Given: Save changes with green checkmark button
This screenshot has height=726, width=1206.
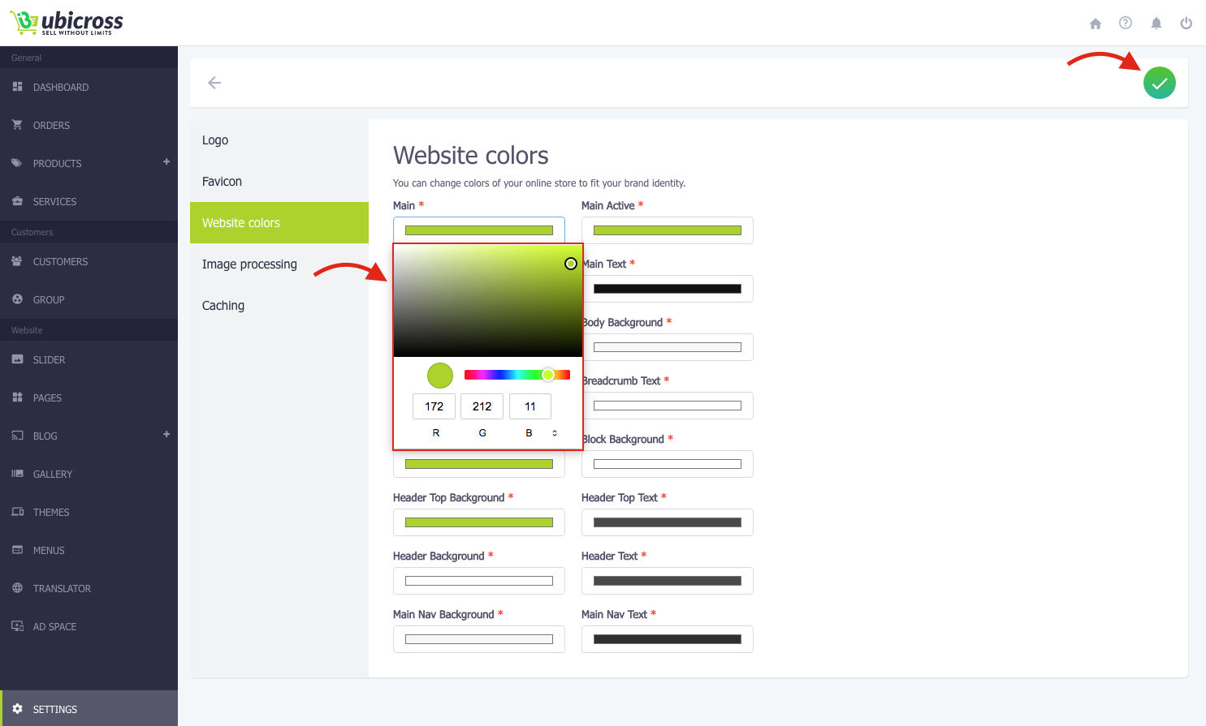Looking at the screenshot, I should tap(1160, 83).
